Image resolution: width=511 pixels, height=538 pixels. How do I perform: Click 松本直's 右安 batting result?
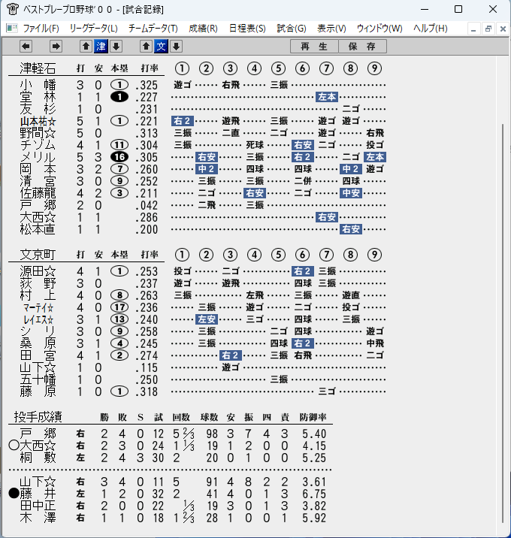(x=351, y=229)
